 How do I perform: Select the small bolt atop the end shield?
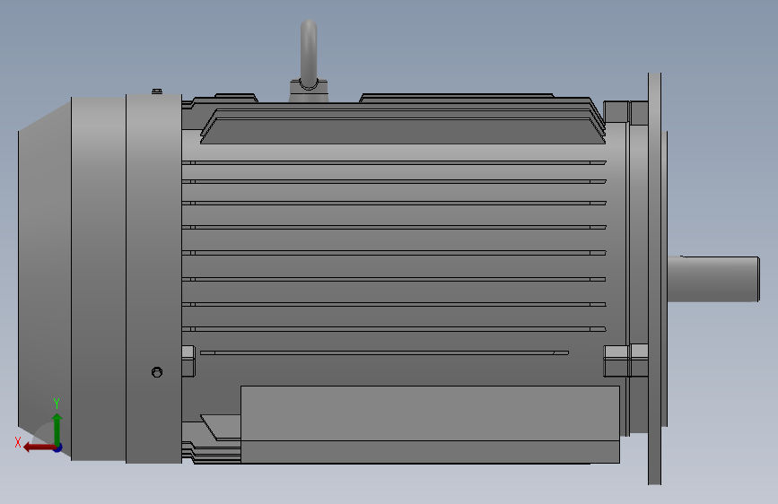pyautogui.click(x=157, y=91)
